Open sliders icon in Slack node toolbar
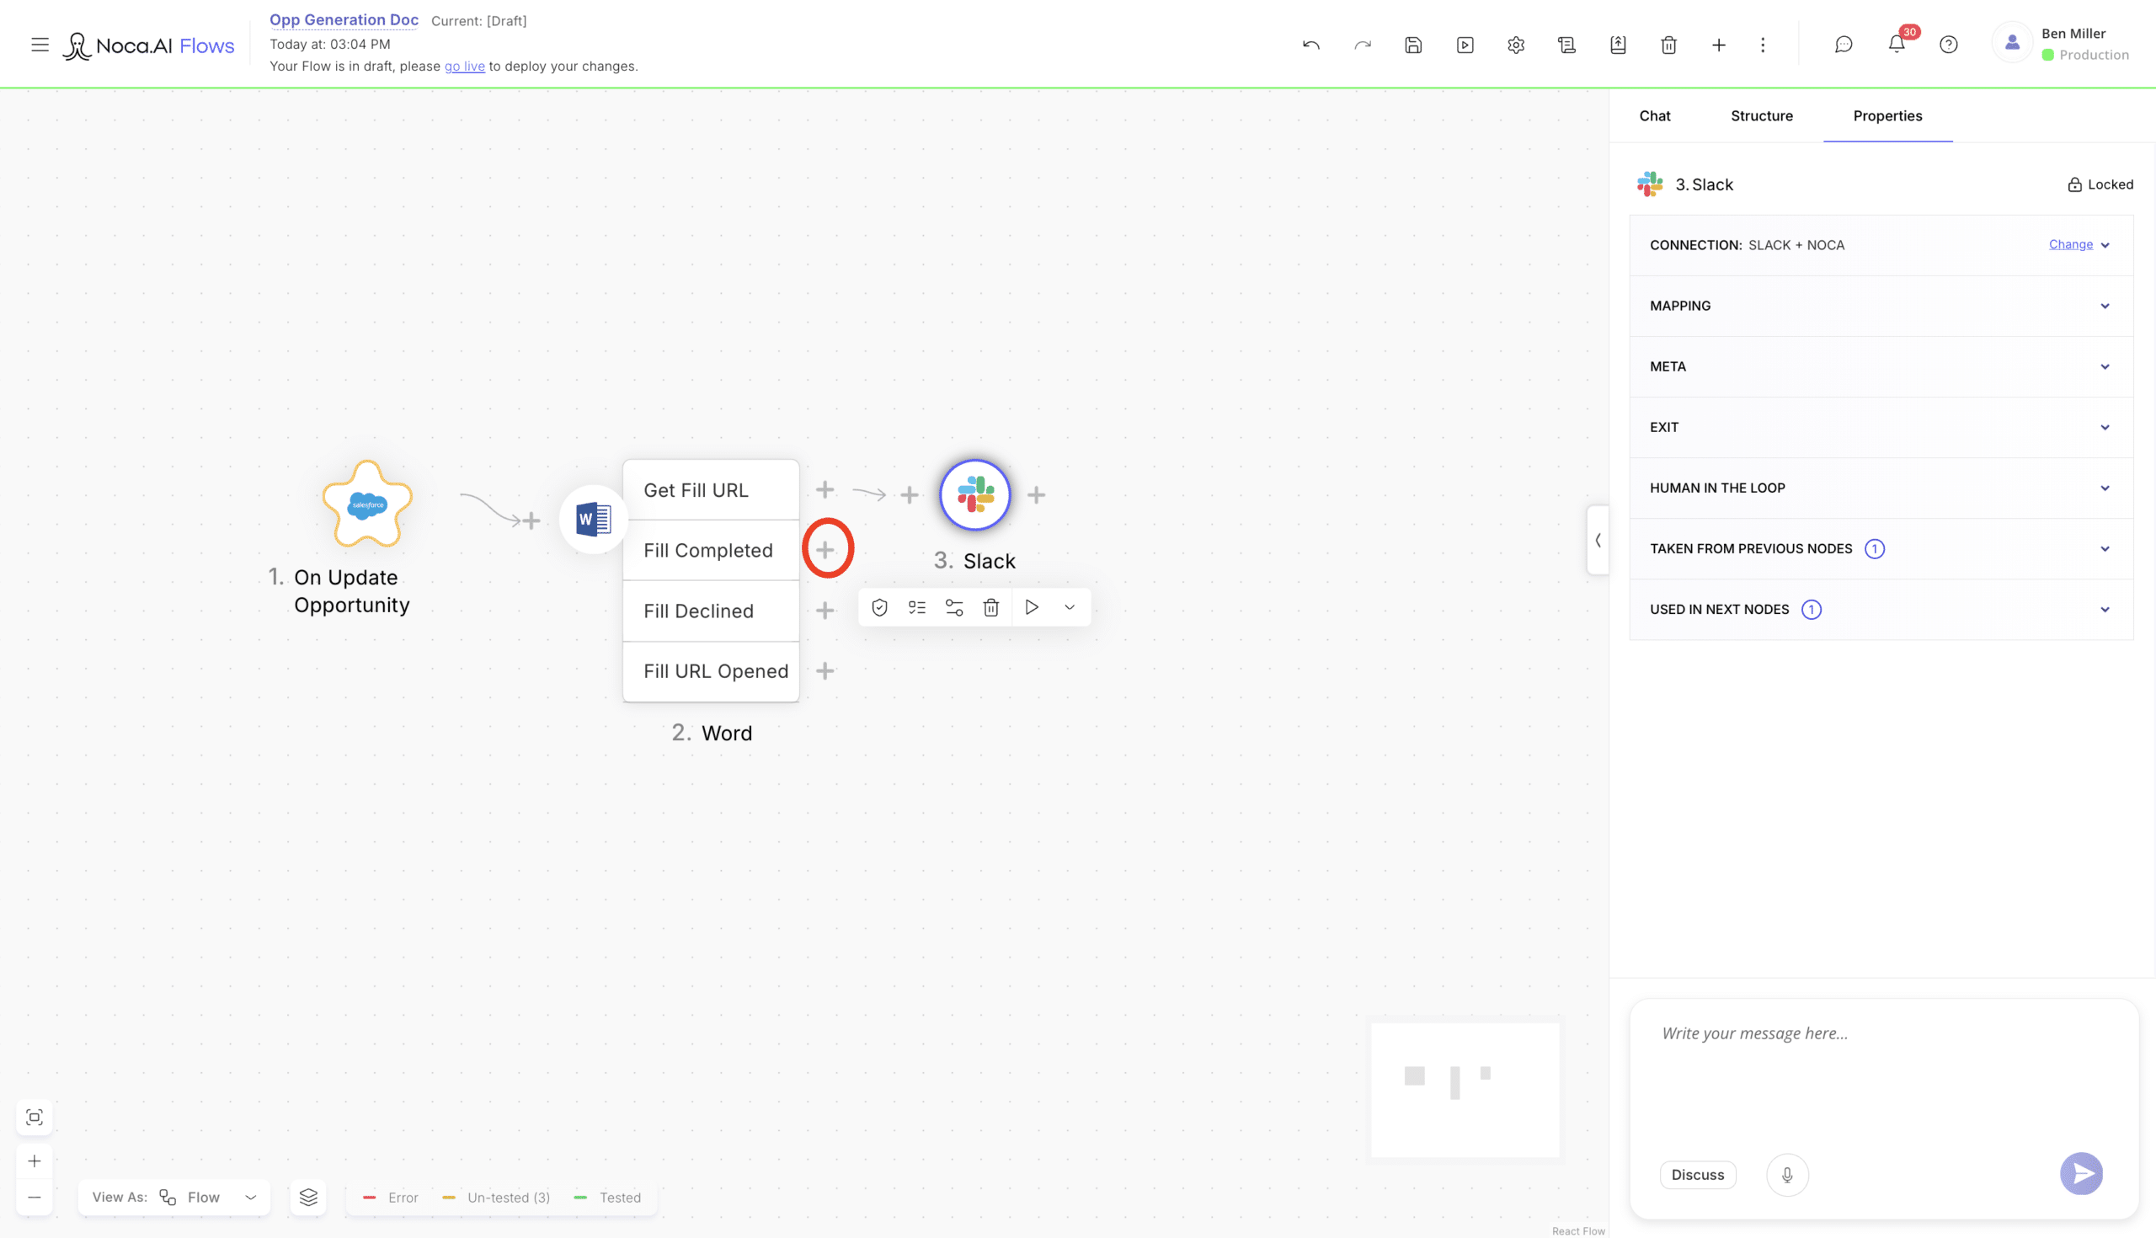 point(954,607)
